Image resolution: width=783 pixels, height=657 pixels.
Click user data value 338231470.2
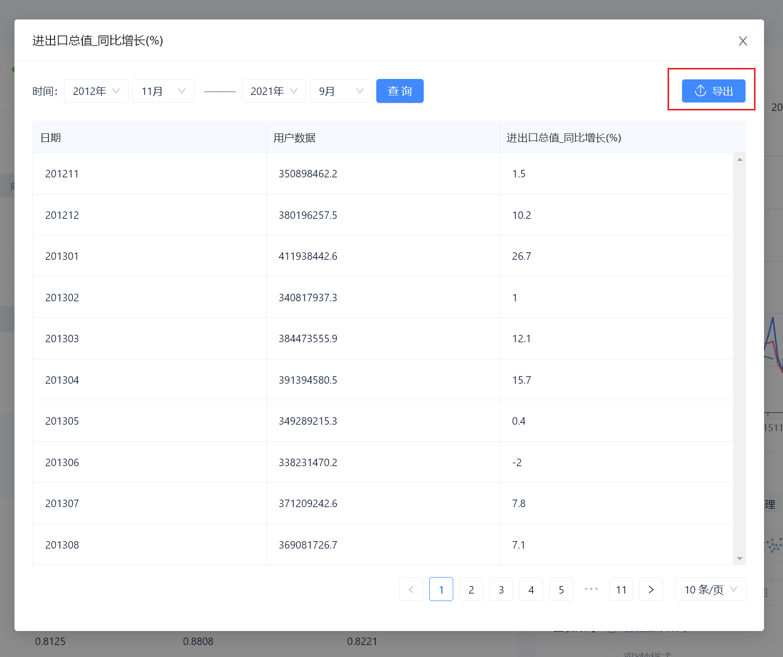308,463
